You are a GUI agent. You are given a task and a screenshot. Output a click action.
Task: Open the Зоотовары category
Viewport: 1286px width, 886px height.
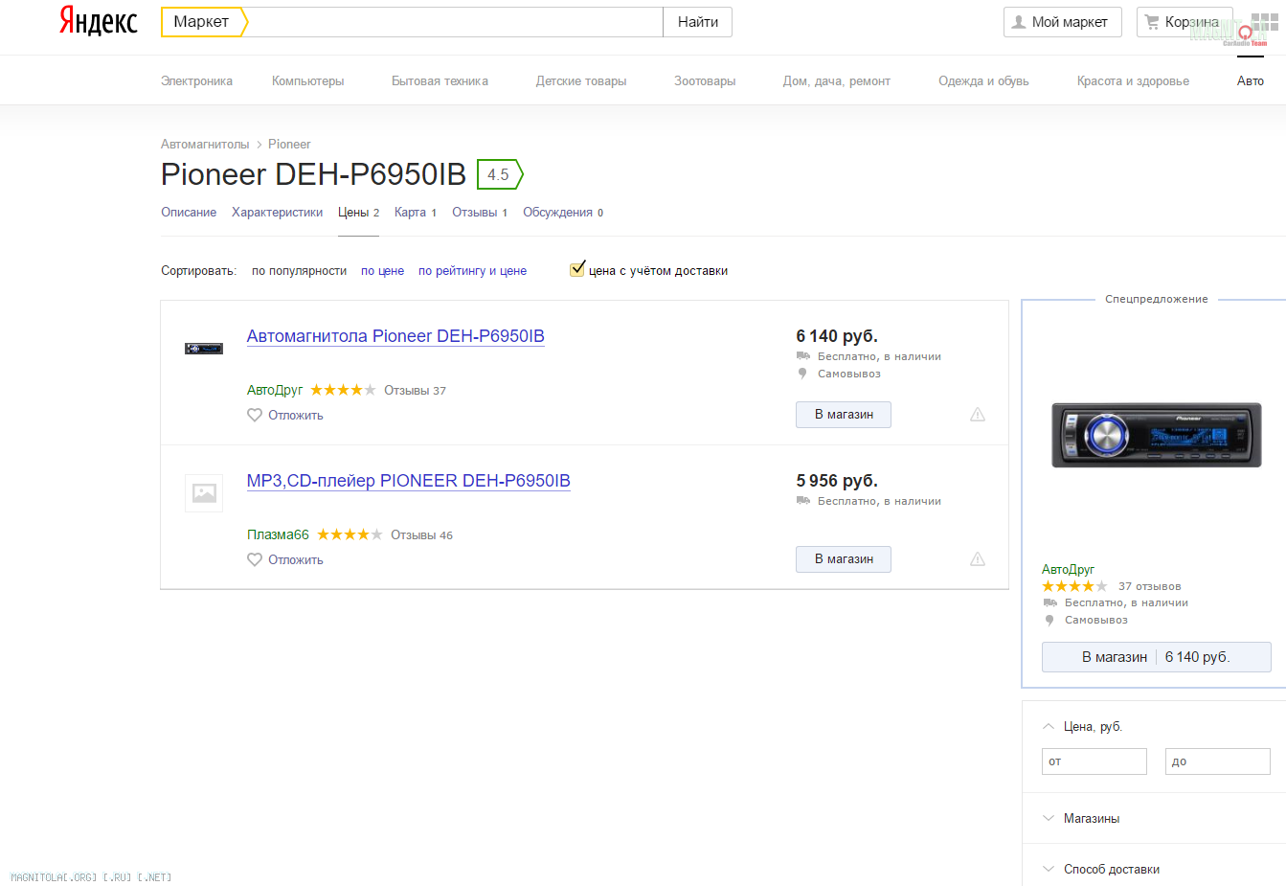pyautogui.click(x=705, y=81)
